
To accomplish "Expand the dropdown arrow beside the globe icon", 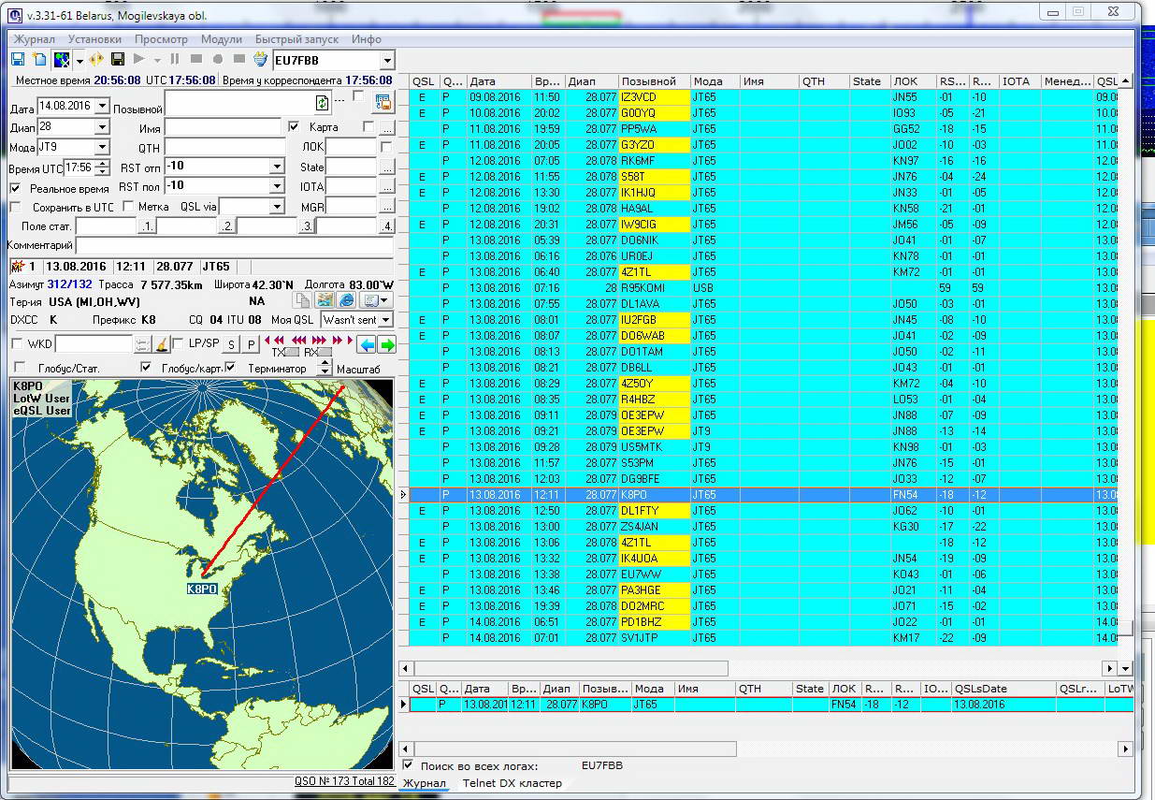I will click(79, 61).
